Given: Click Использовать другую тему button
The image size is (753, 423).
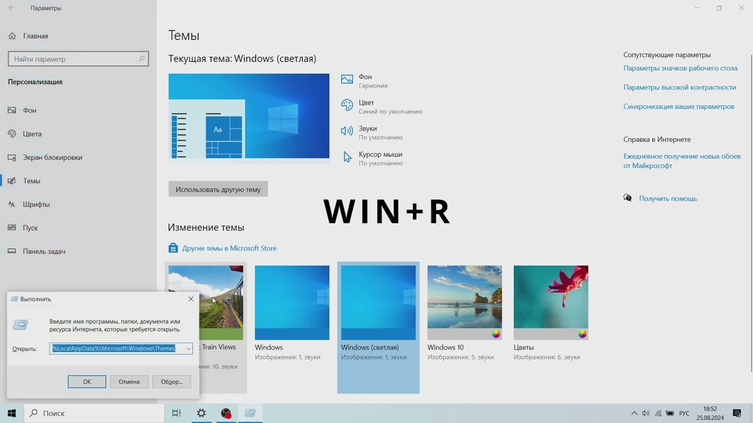Looking at the screenshot, I should 218,189.
